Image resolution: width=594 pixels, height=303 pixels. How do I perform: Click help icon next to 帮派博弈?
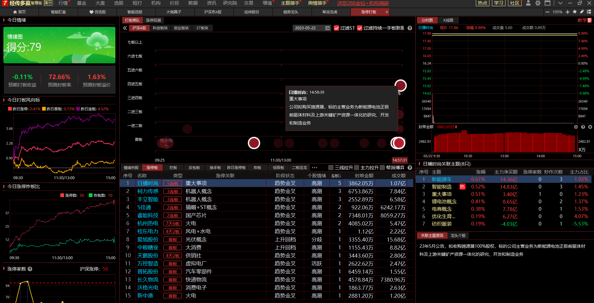coord(410,168)
